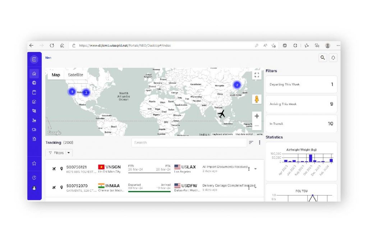Toggle the map fullscreen view button
This screenshot has width=368, height=245.
(x=257, y=75)
